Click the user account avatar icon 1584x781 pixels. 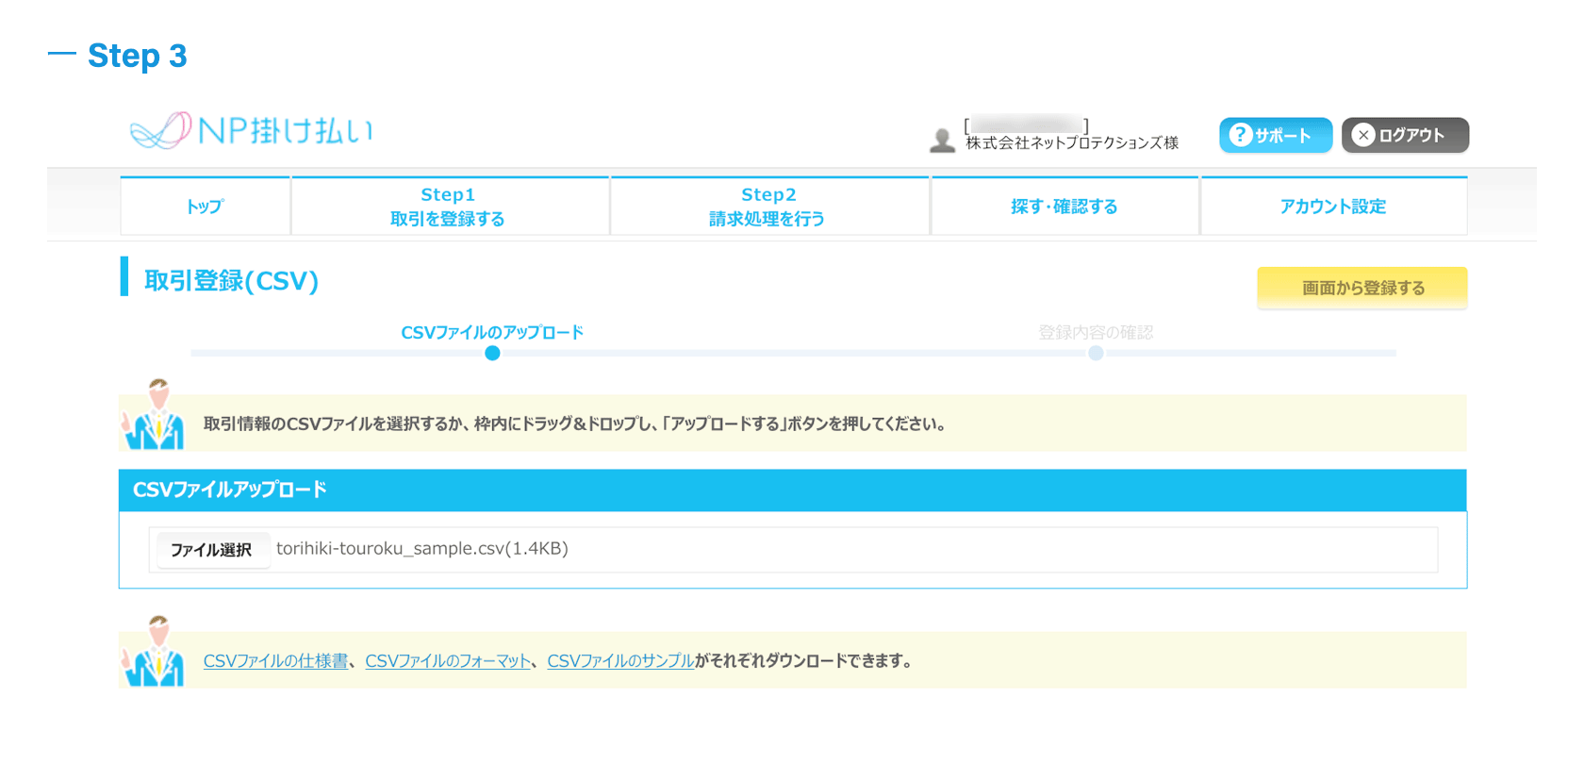coord(942,141)
